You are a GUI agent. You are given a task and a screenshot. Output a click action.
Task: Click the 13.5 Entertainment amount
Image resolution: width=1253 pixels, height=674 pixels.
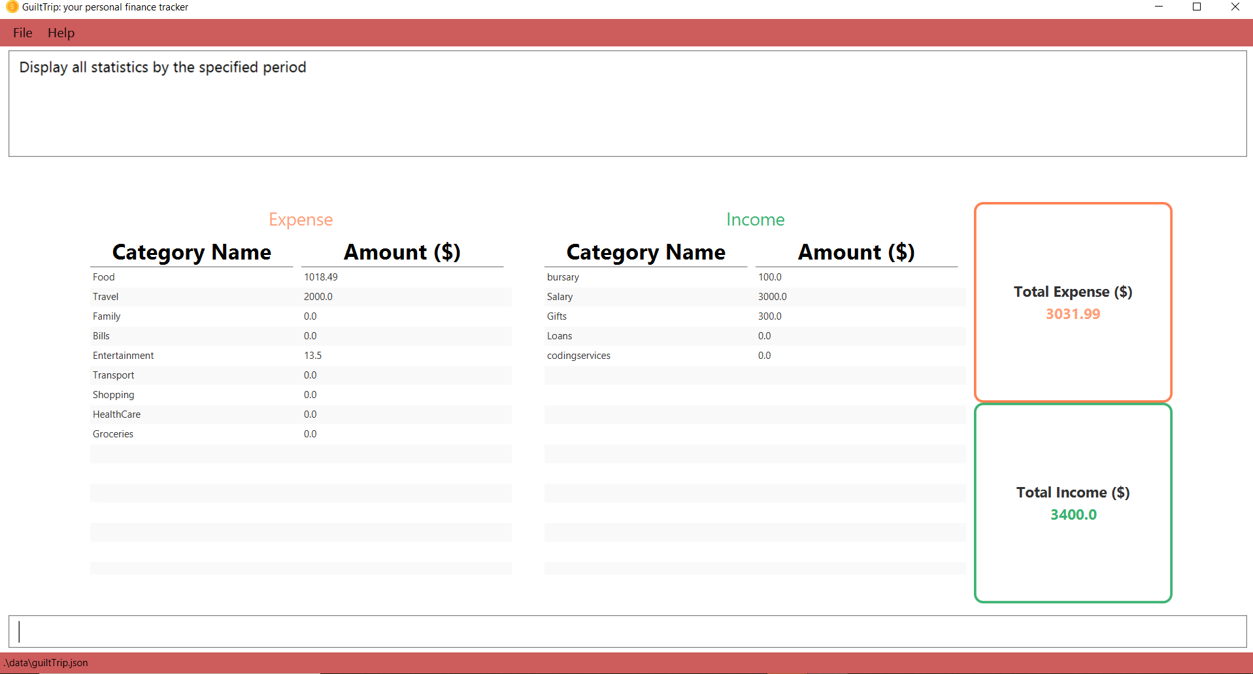[x=312, y=356]
